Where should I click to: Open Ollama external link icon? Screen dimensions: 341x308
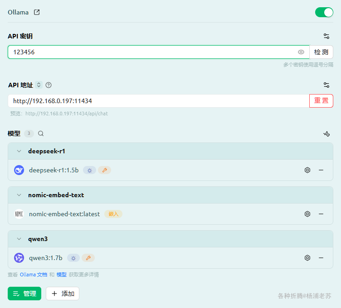(37, 12)
